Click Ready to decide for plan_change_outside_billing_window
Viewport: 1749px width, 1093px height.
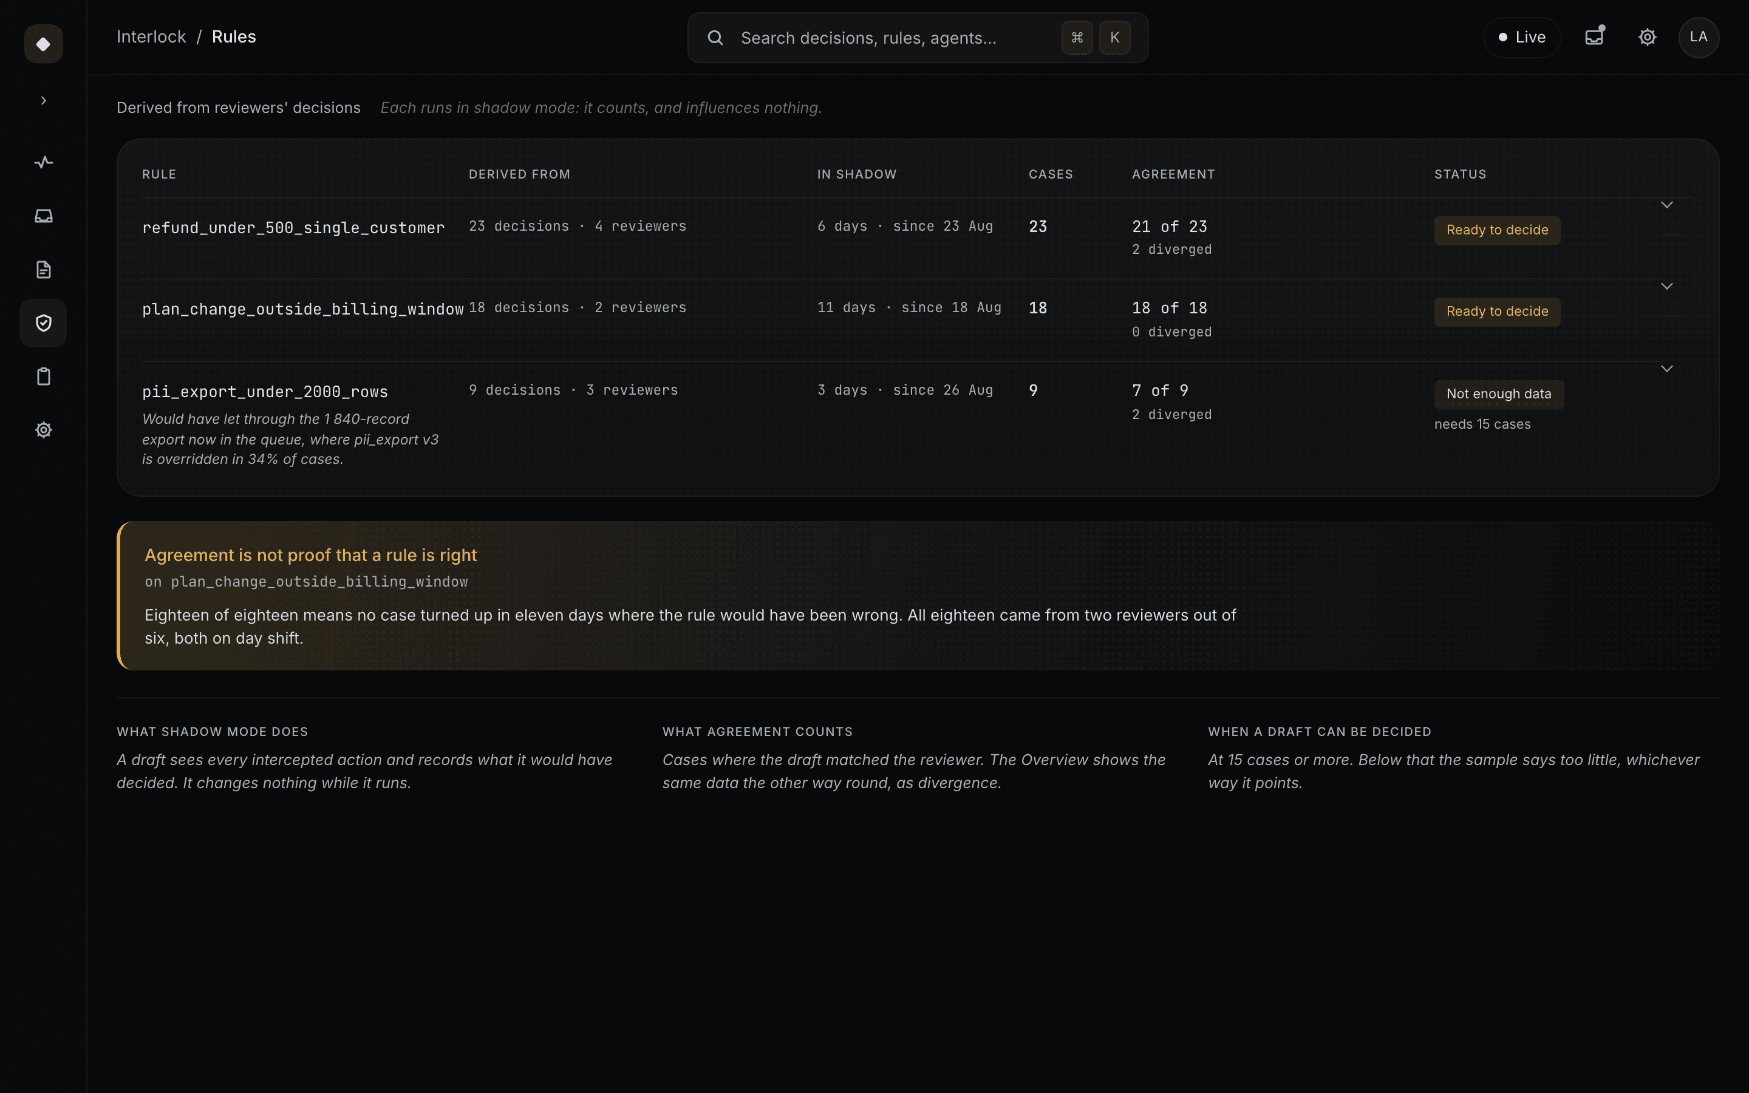pyautogui.click(x=1497, y=312)
